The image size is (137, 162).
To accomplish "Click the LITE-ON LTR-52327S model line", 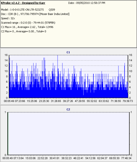I will click(x=28, y=9).
